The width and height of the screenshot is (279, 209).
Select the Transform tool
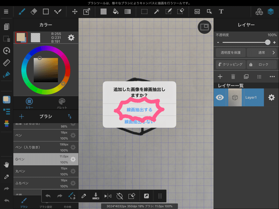(x=86, y=12)
